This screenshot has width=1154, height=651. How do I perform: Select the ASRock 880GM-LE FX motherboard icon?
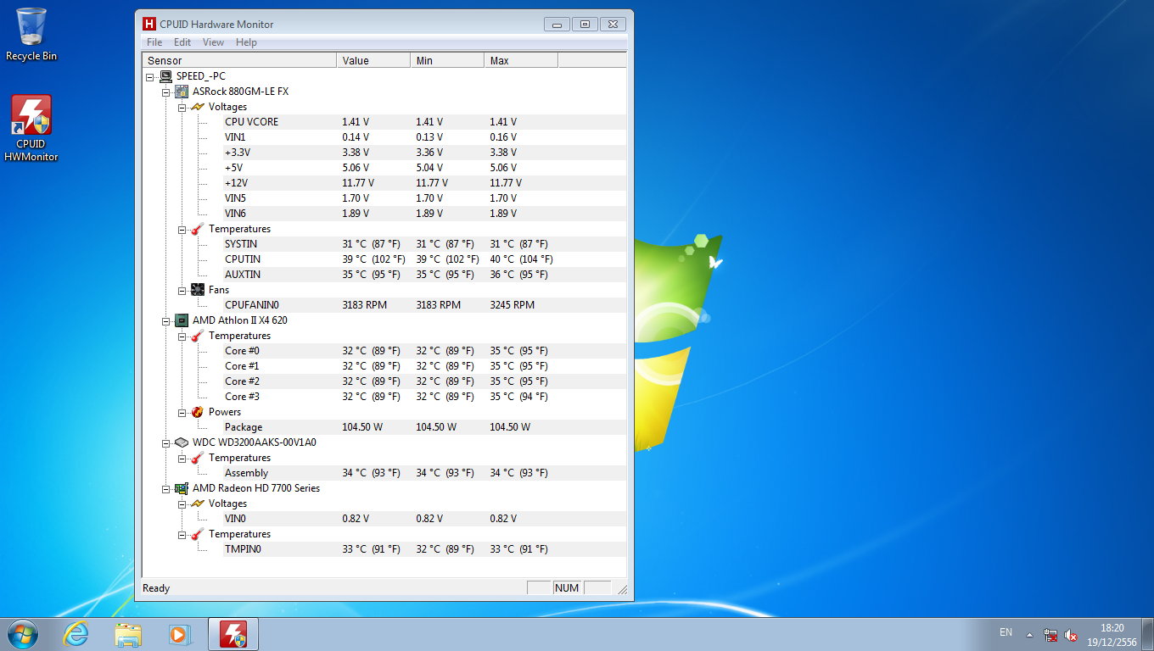[182, 92]
